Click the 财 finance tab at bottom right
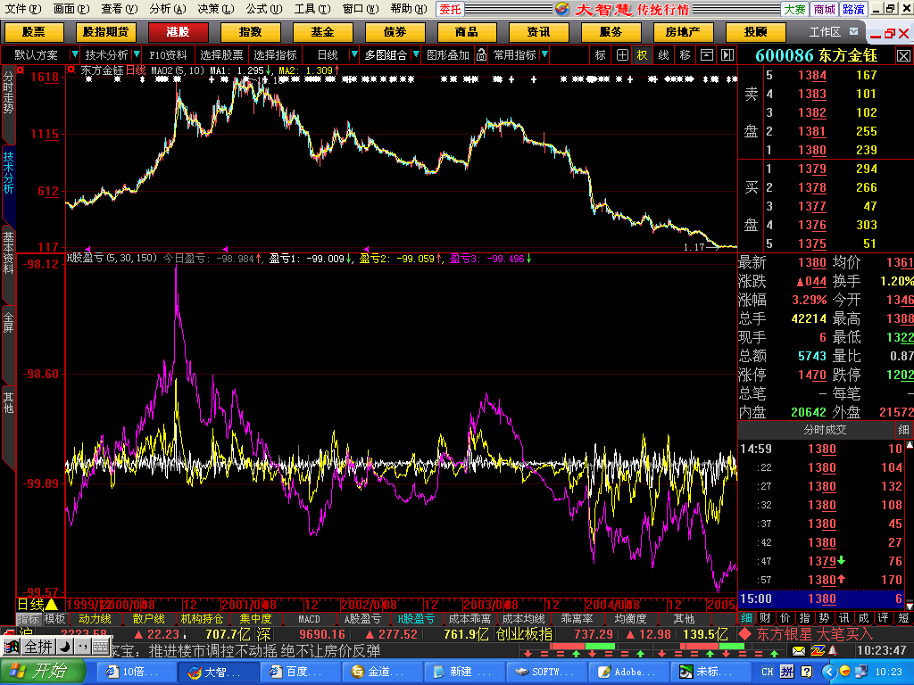This screenshot has height=685, width=914. pos(766,618)
